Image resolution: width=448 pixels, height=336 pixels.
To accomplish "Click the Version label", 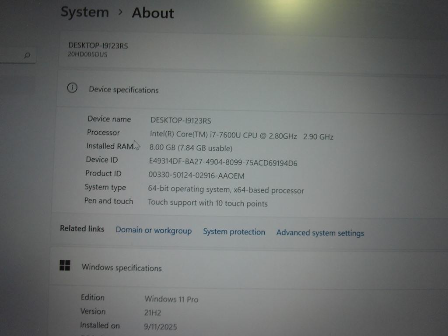I will click(93, 311).
